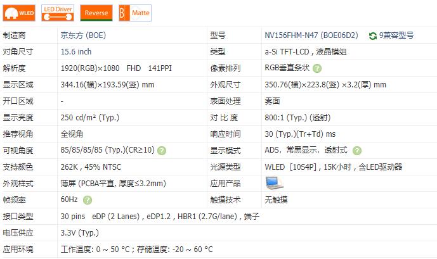
Task: Click the LED Driver badge icon
Action: coord(58,13)
